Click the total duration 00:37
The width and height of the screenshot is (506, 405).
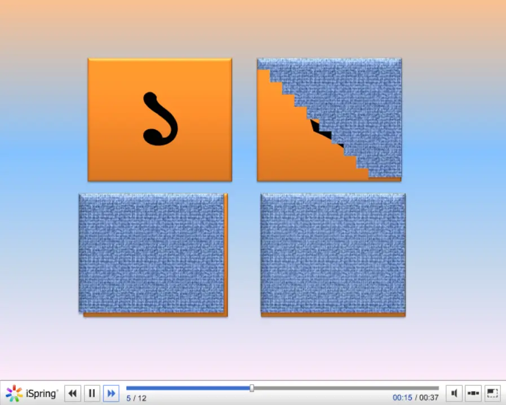pyautogui.click(x=429, y=398)
